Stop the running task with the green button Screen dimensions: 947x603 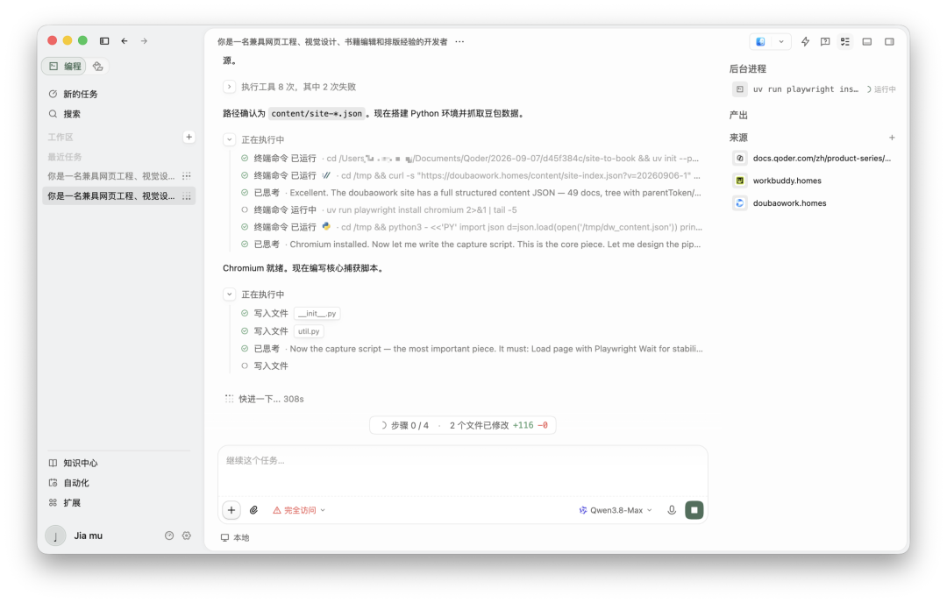(x=694, y=510)
